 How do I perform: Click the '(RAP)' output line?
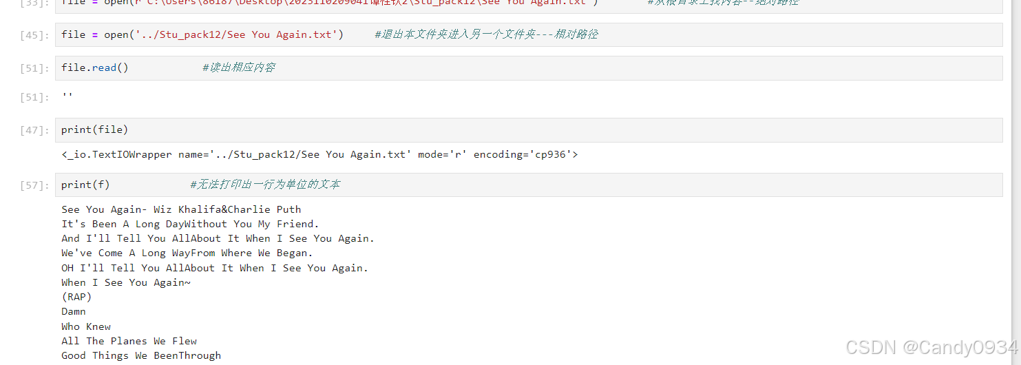[76, 297]
